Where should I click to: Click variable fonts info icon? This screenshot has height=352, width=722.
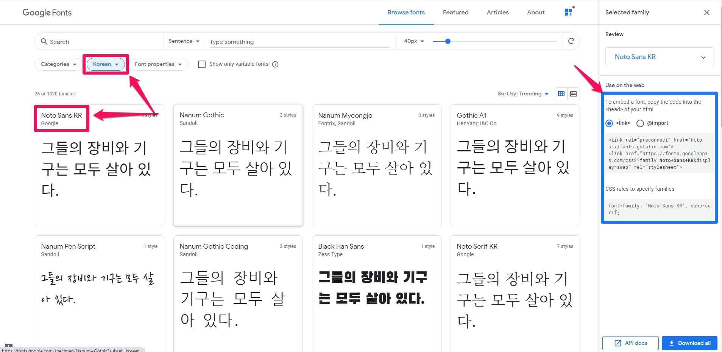tap(275, 64)
